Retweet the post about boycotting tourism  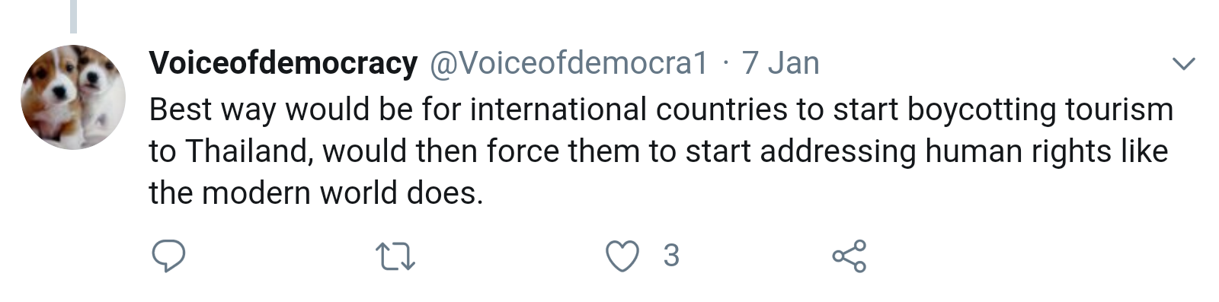pyautogui.click(x=397, y=256)
